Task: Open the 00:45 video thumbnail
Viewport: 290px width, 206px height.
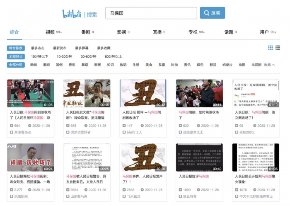Action: [x=87, y=93]
